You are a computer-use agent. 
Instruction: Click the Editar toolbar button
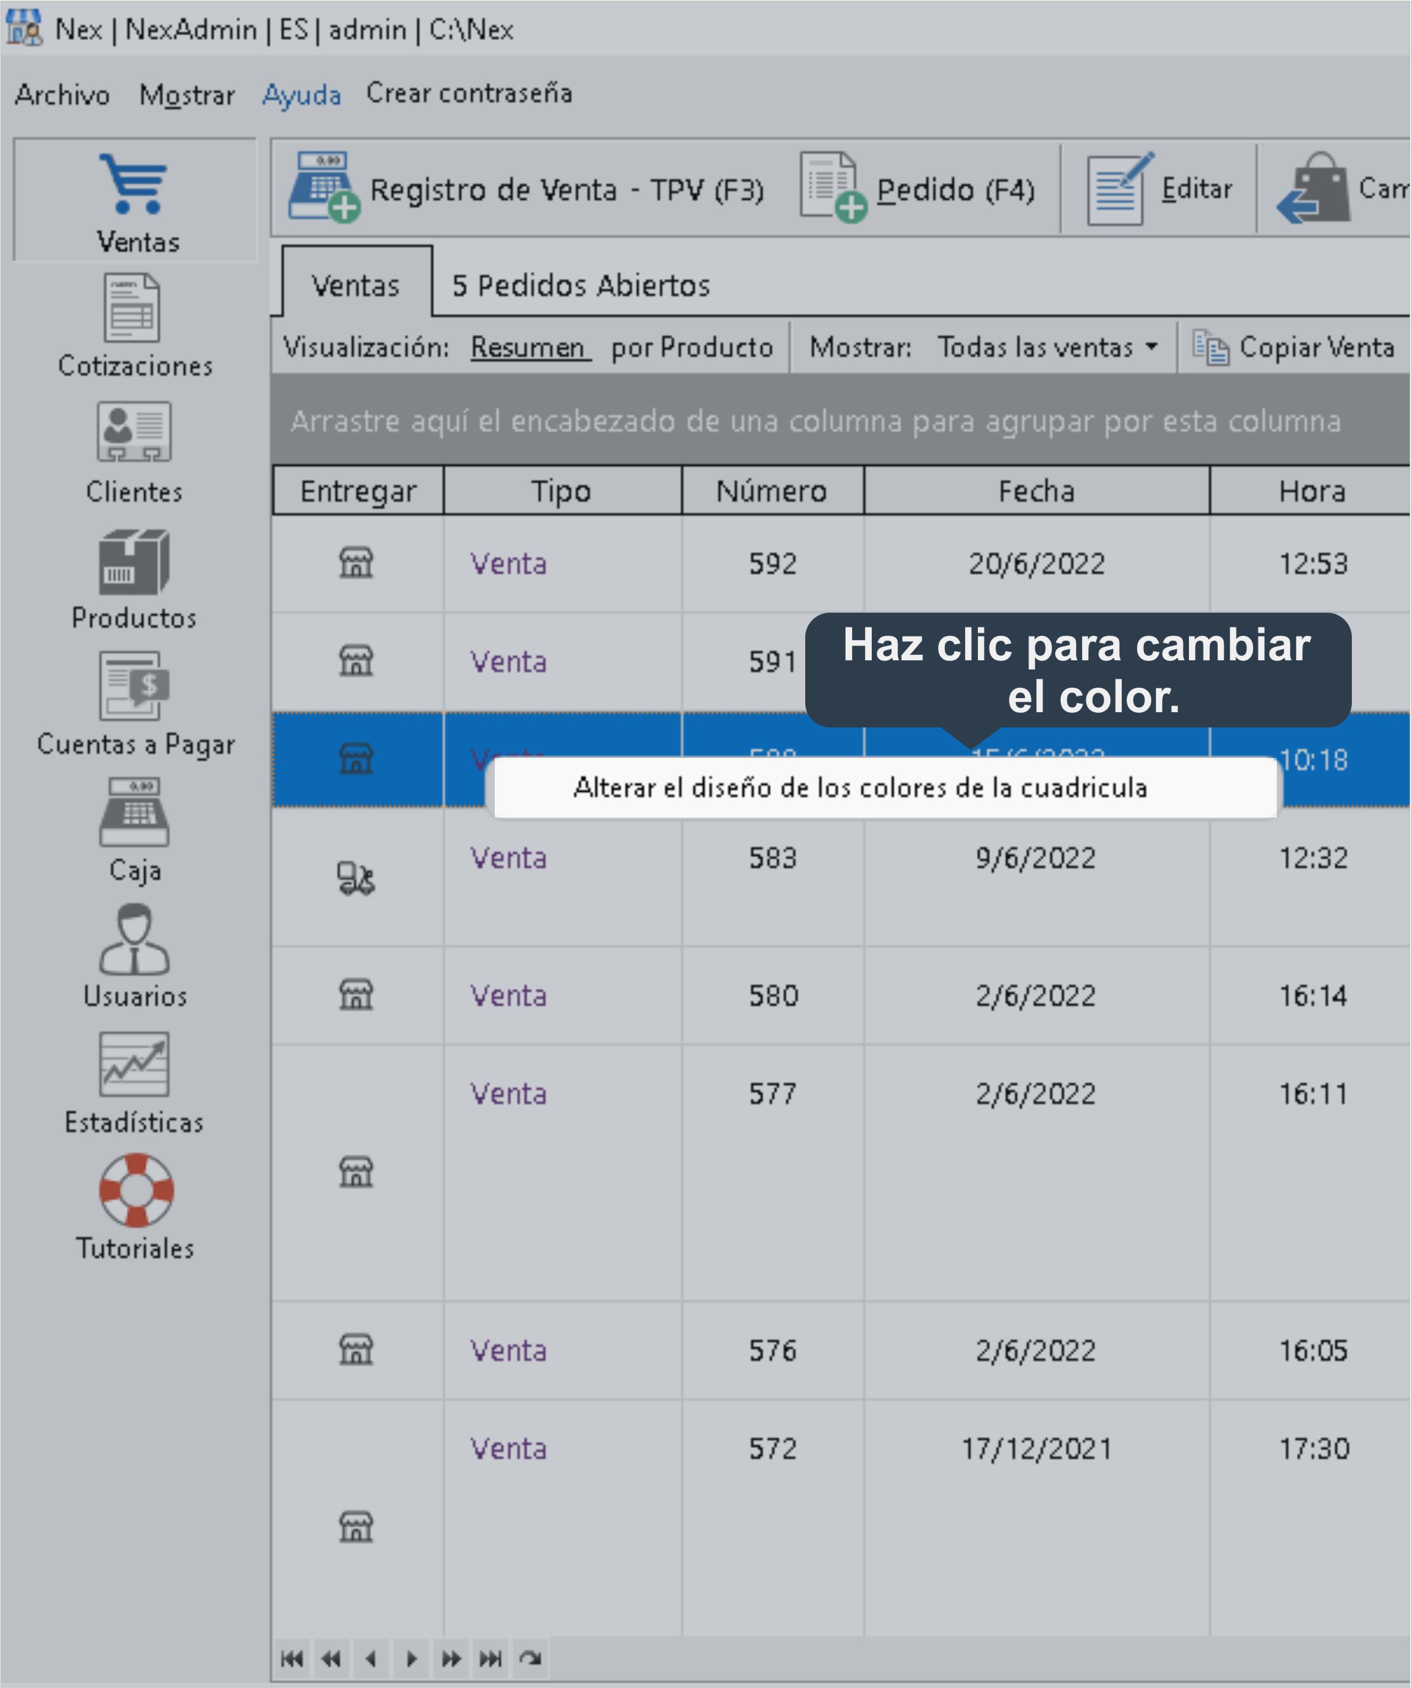pos(1160,189)
